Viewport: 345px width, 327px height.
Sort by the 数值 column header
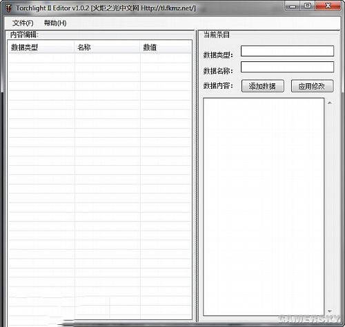(x=166, y=48)
